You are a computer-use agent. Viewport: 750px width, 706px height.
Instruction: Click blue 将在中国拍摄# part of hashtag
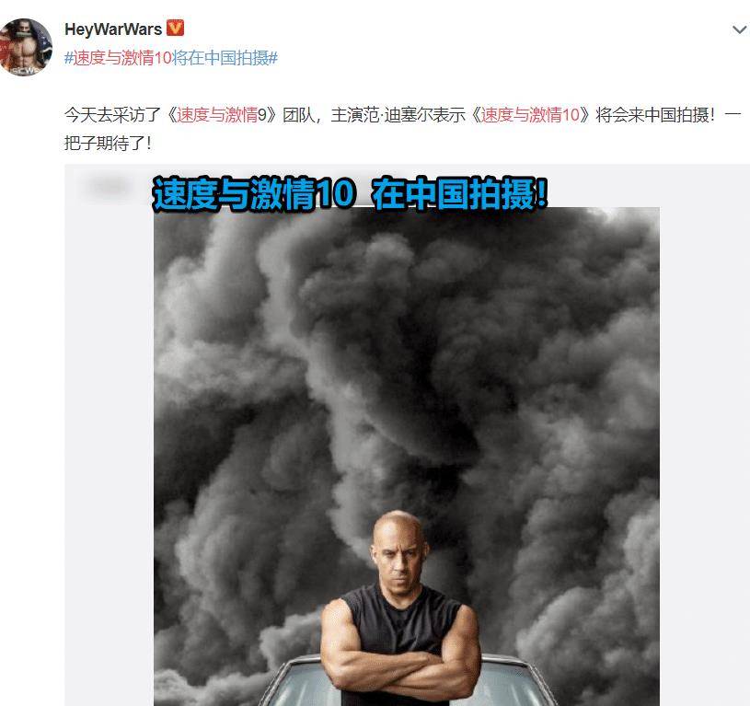225,58
